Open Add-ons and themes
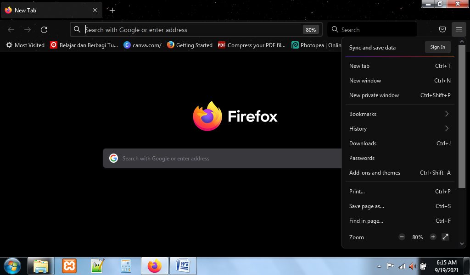The height and width of the screenshot is (275, 470). click(375, 173)
